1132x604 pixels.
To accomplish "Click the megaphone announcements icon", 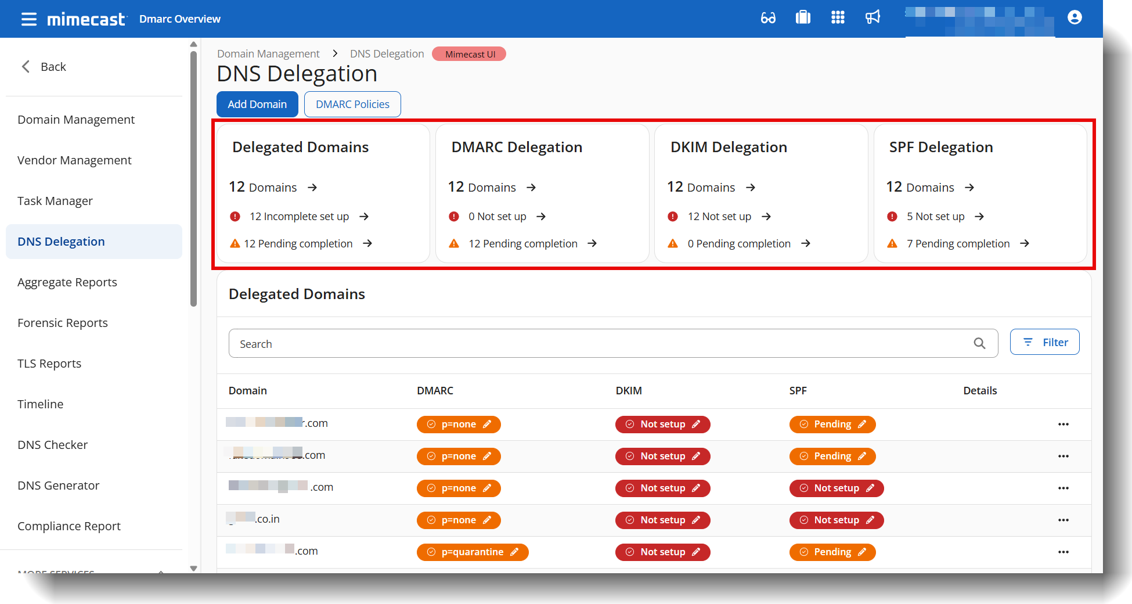I will point(873,18).
